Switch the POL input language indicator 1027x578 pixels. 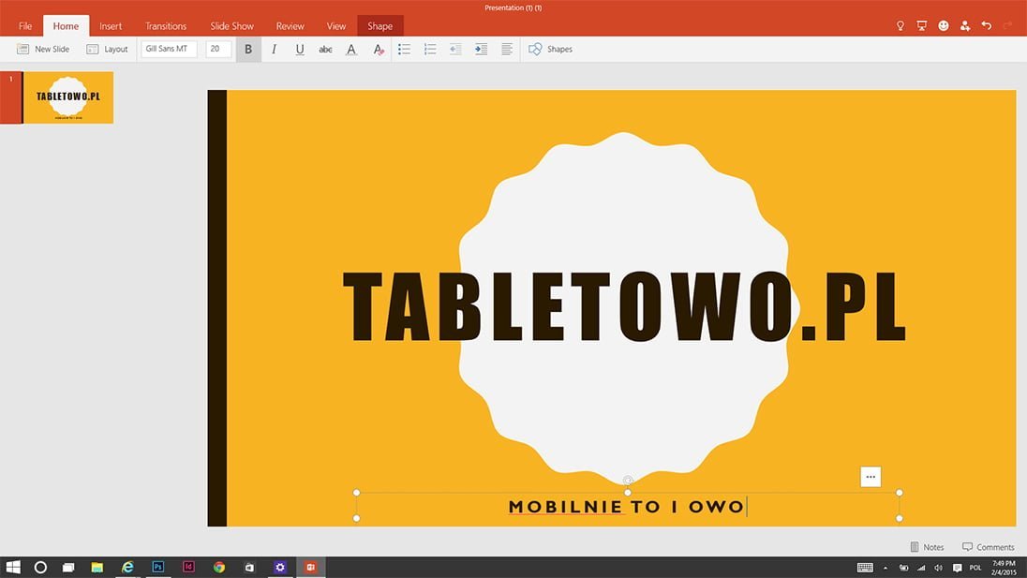coord(975,568)
